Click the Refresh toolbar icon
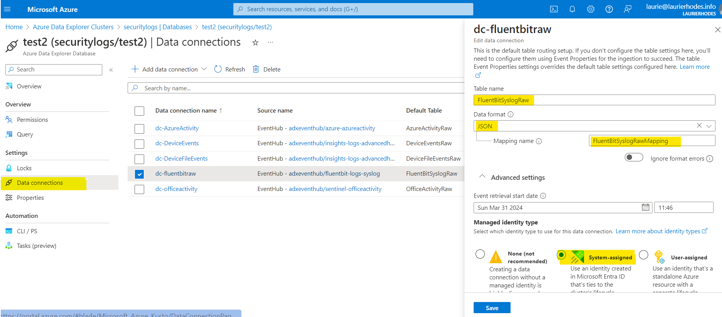This screenshot has height=317, width=722. click(218, 69)
